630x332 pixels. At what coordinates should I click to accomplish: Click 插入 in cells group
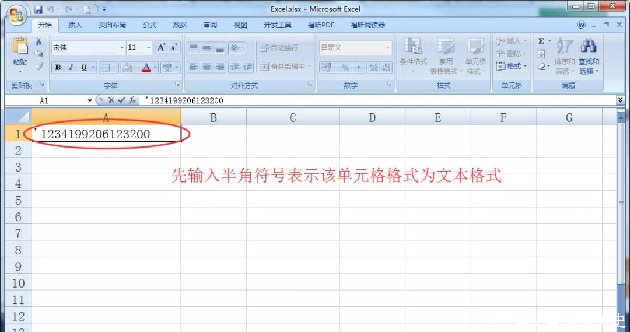coord(511,41)
